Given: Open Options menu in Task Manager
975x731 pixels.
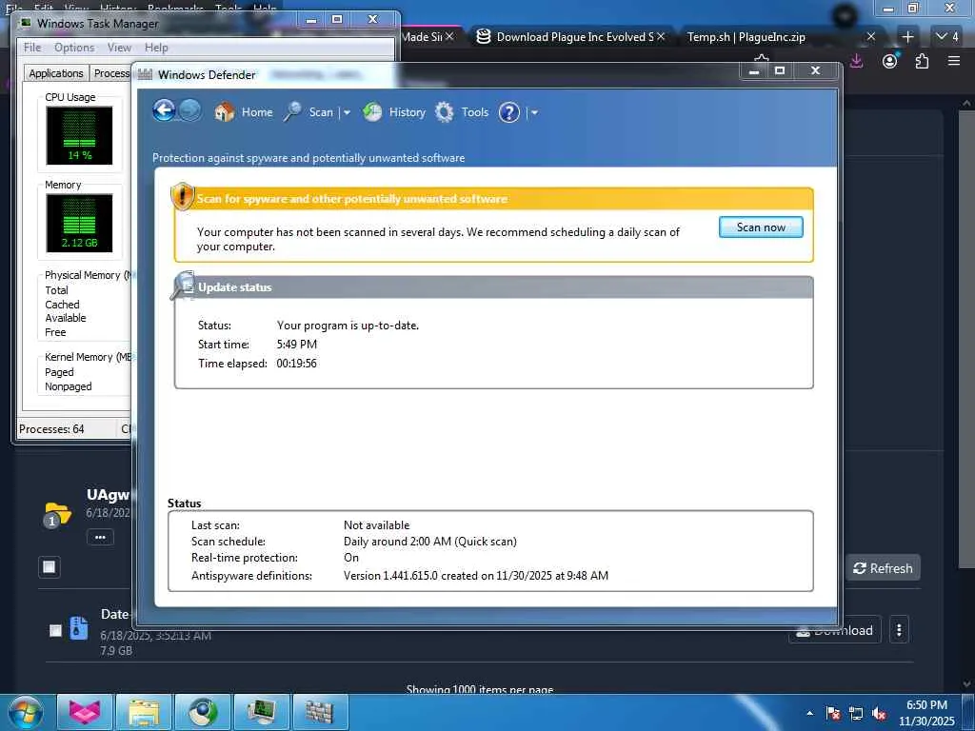Looking at the screenshot, I should point(74,48).
